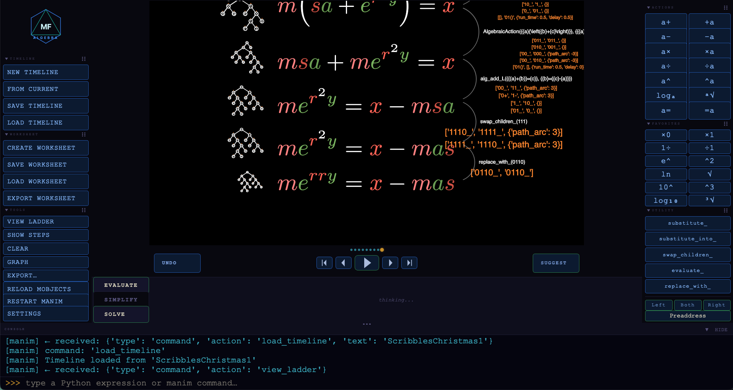Viewport: 733px width, 390px height.
Task: Step back one frame in playback
Action: 343,263
